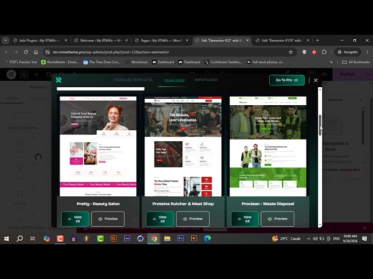Click the Elementor preview eye icon
The height and width of the screenshot is (279, 373).
pyautogui.click(x=324, y=74)
